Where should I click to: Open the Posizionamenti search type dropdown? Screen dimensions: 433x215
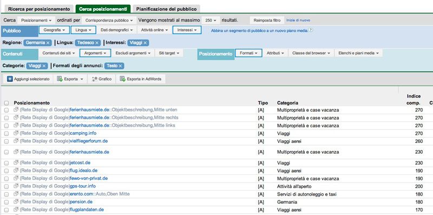[36, 21]
